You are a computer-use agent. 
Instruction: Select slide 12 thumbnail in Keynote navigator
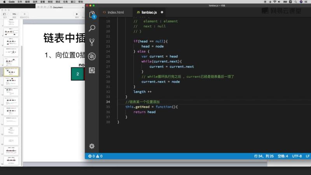click(11, 101)
